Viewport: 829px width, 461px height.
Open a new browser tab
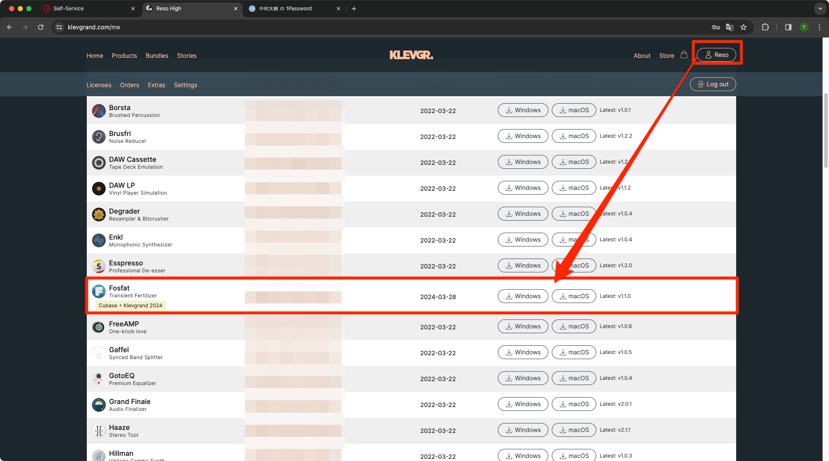(354, 9)
